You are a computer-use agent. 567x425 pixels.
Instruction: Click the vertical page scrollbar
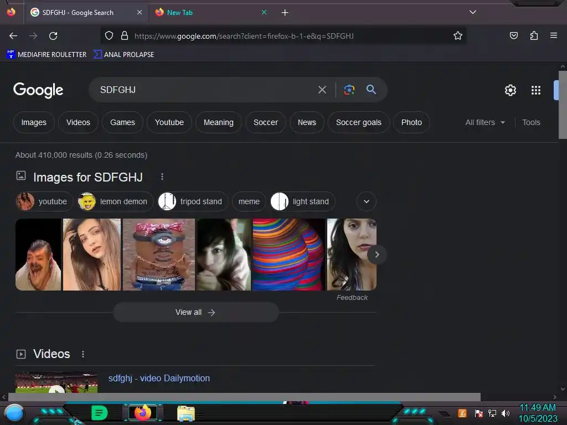(563, 105)
